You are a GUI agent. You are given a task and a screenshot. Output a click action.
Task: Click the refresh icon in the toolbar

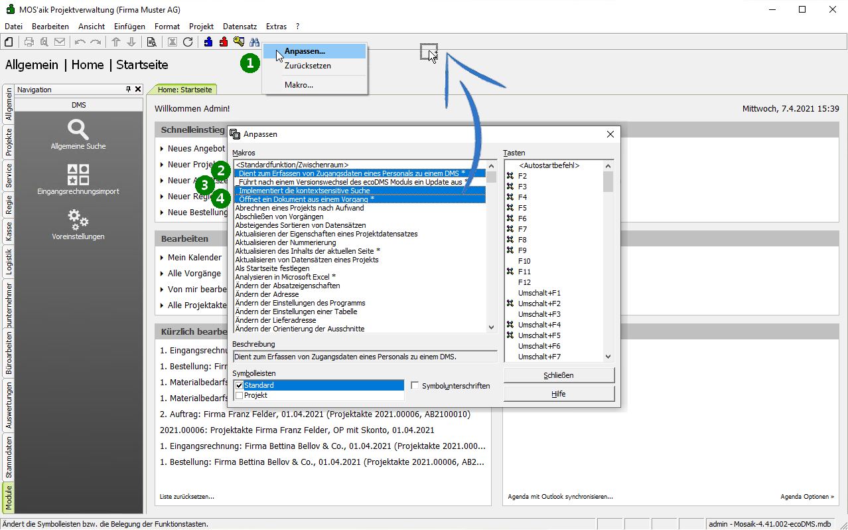[x=188, y=42]
